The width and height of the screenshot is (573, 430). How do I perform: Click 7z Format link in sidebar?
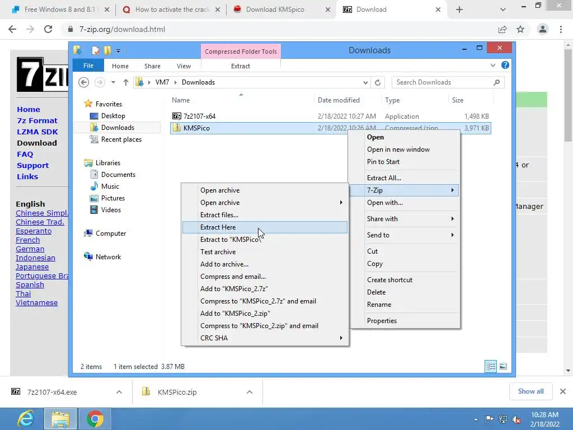pyautogui.click(x=37, y=120)
